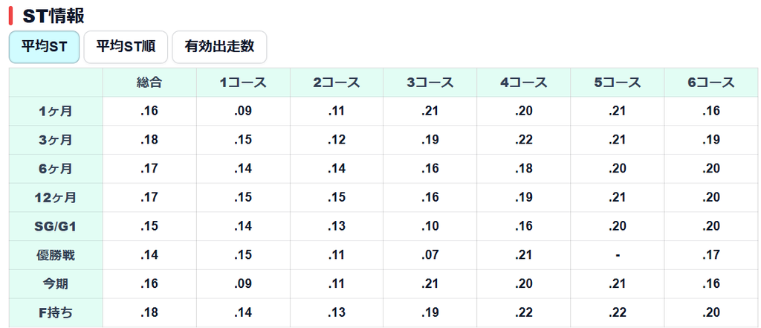Viewport: 761px width, 328px height.
Task: Select the 1ヶ月 row label
Action: click(x=56, y=112)
